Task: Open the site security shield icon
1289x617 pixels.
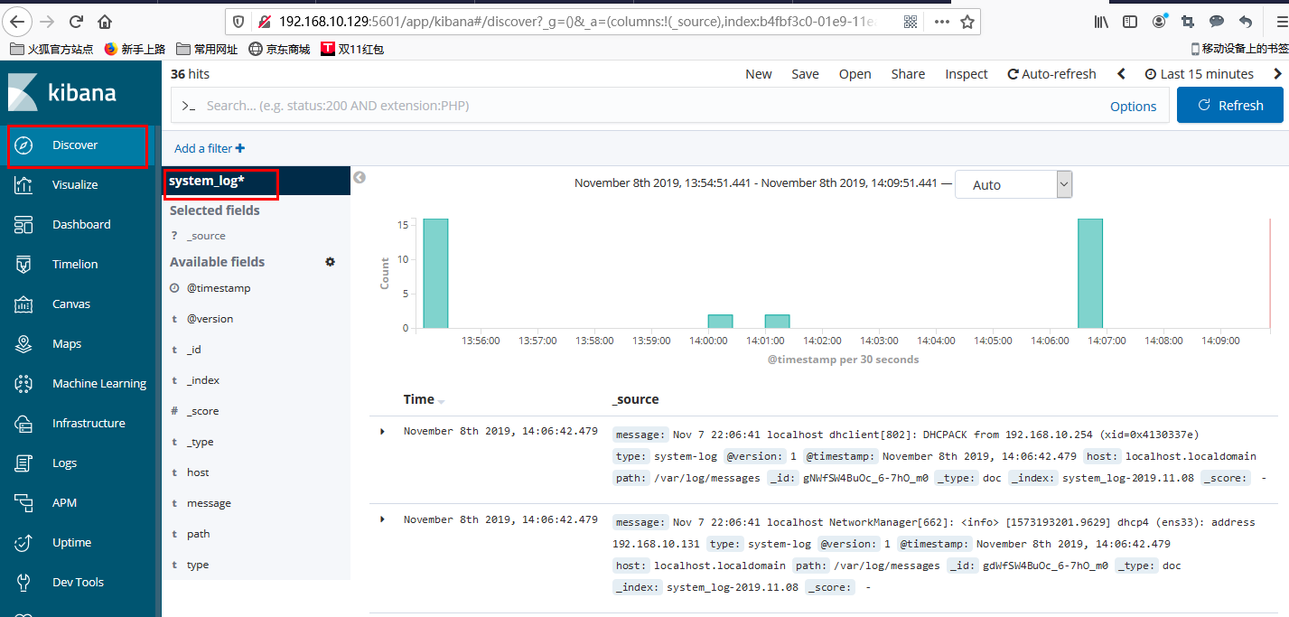Action: point(238,22)
